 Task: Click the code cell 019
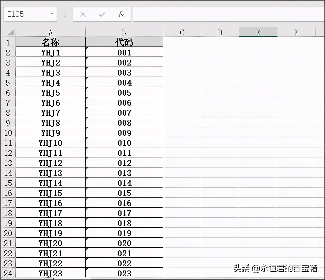(124, 233)
